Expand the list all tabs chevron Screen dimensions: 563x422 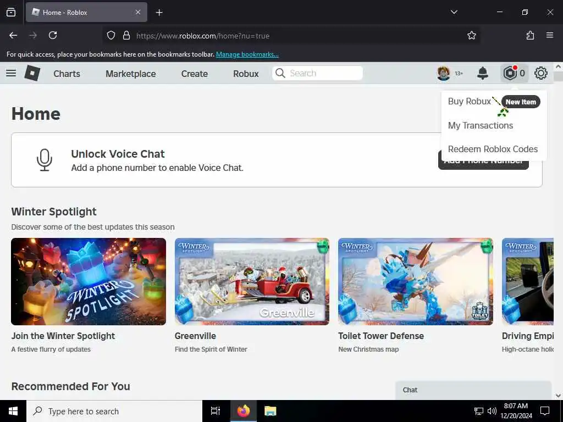coord(454,12)
